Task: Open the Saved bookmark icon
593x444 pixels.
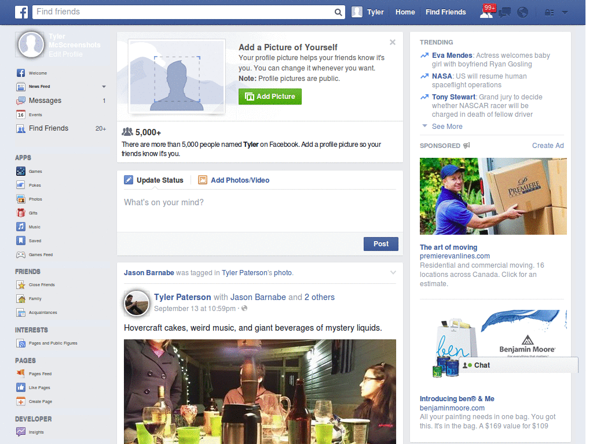Action: [x=21, y=240]
